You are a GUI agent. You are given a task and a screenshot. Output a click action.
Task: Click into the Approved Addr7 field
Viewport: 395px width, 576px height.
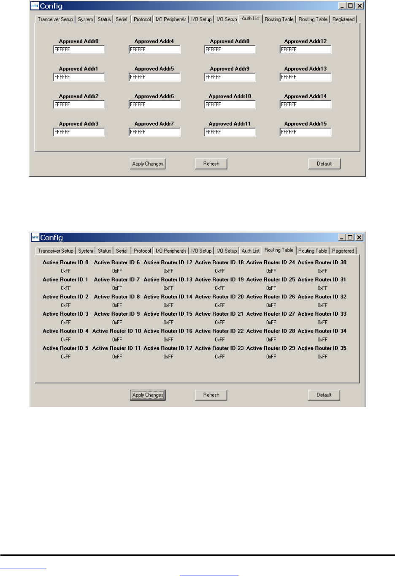pyautogui.click(x=154, y=132)
